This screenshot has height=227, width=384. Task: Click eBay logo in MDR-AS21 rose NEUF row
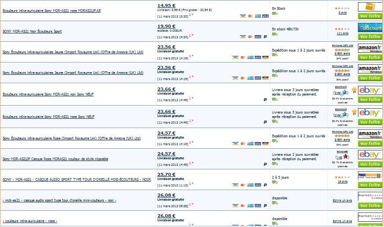click(370, 113)
